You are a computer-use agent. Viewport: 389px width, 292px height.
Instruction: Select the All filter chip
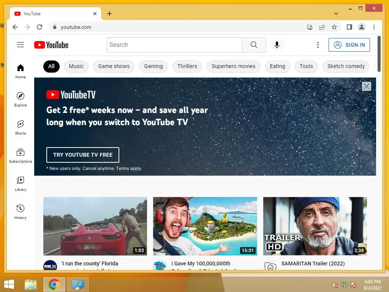click(x=51, y=66)
